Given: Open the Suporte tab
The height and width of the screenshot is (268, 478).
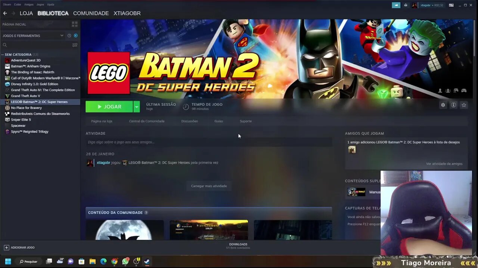Looking at the screenshot, I should pos(246,121).
